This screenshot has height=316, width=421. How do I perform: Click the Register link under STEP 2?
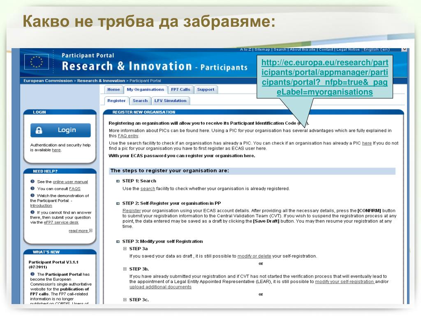click(x=132, y=211)
